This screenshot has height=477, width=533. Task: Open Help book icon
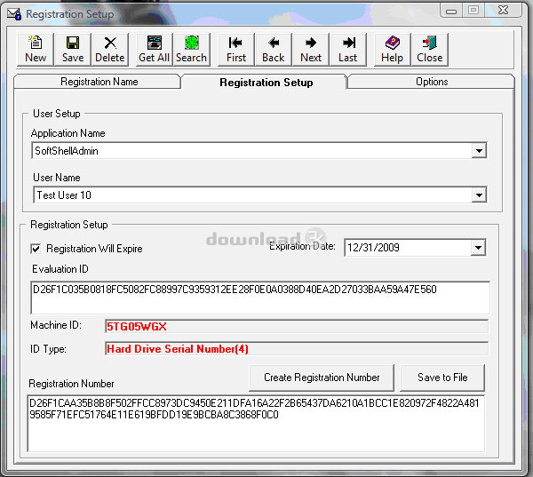[393, 49]
